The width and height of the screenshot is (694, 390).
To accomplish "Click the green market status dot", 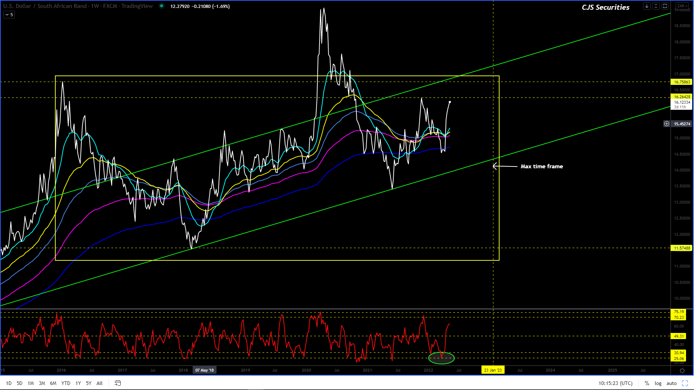I will click(x=162, y=6).
